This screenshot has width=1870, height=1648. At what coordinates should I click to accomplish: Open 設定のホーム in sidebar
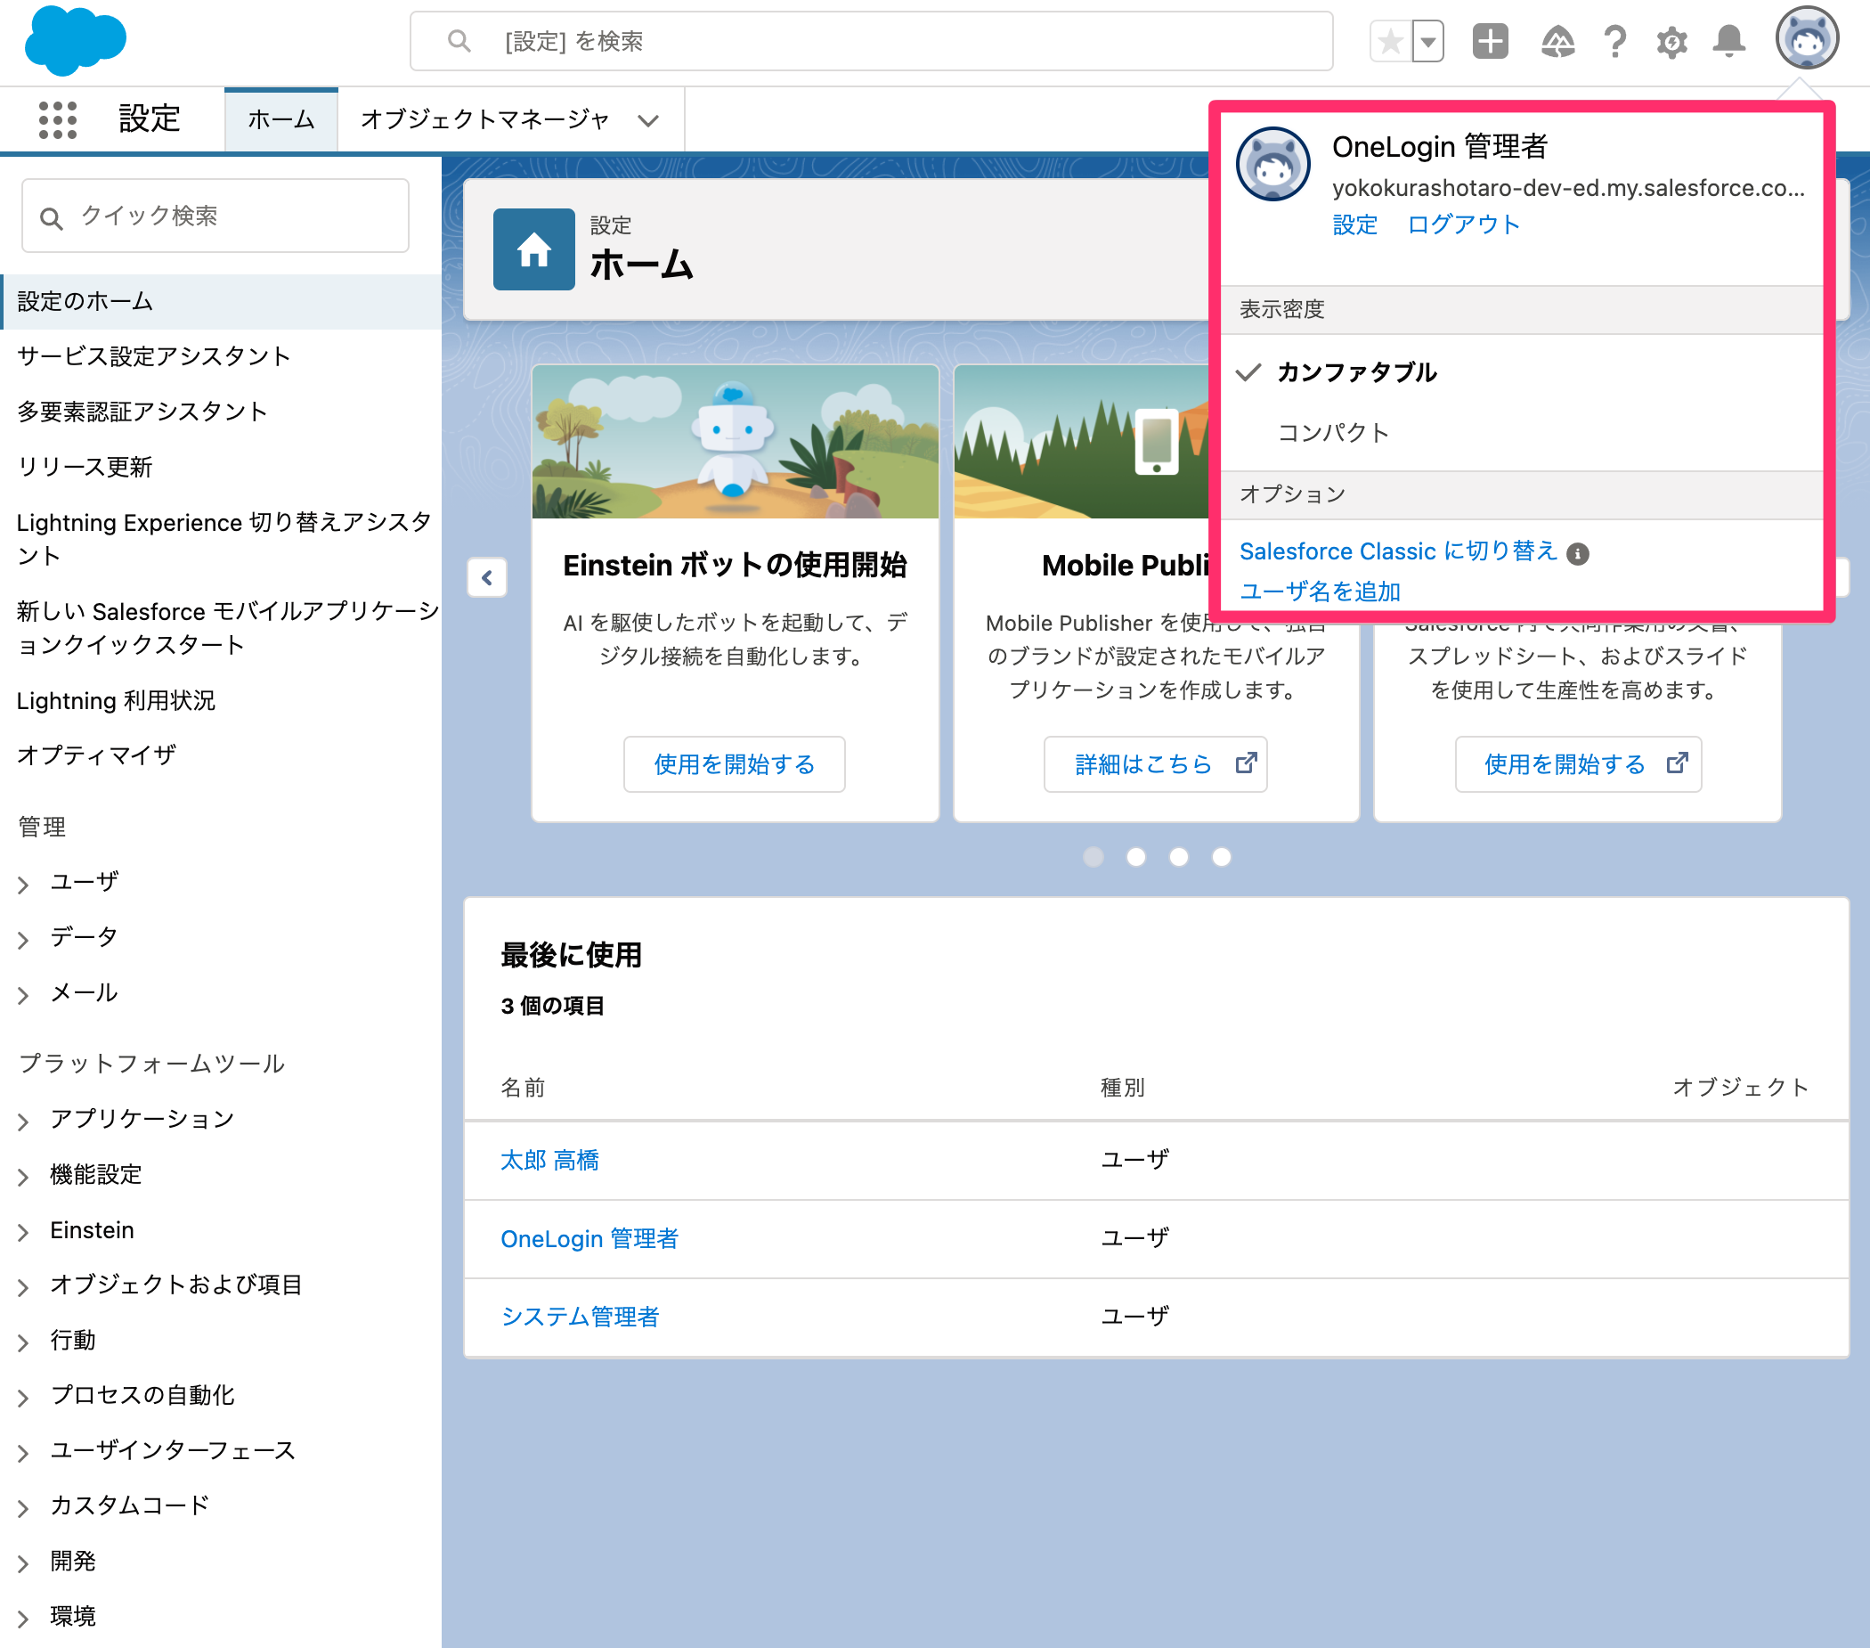click(x=221, y=302)
